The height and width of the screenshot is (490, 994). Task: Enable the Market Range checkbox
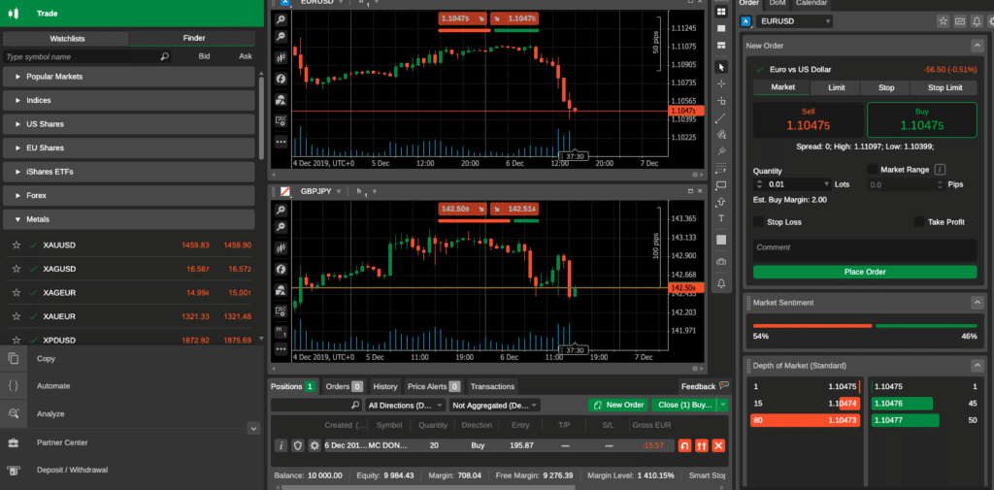(x=873, y=169)
